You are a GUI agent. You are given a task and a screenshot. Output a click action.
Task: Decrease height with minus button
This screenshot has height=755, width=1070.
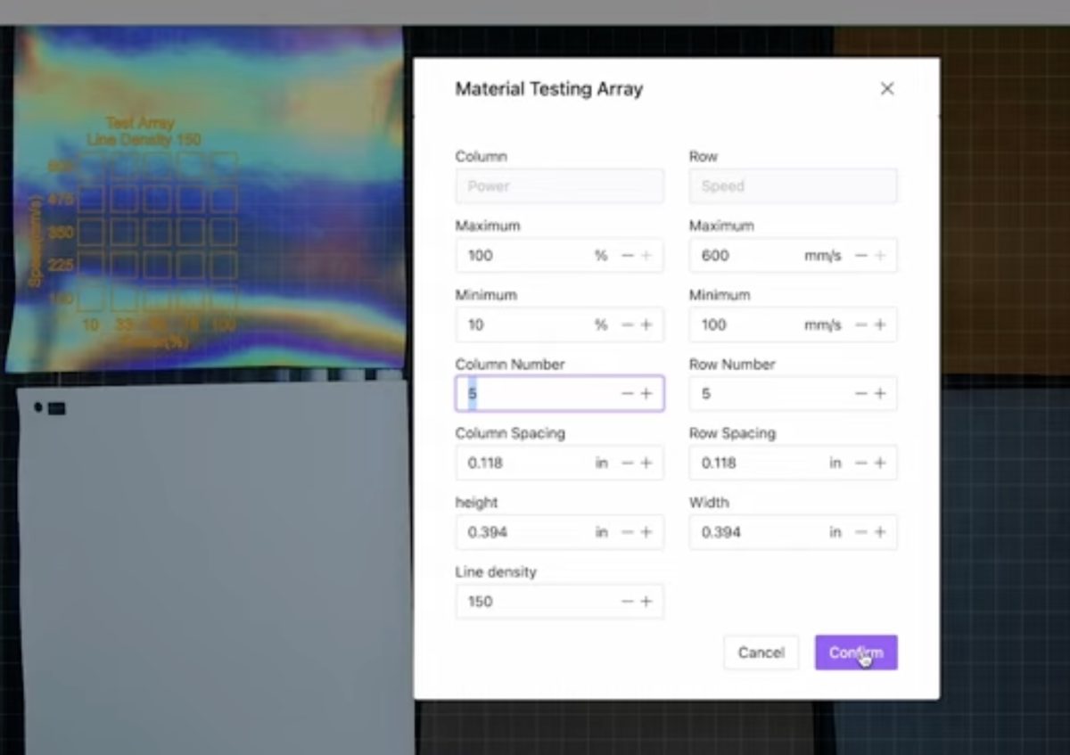click(x=627, y=532)
